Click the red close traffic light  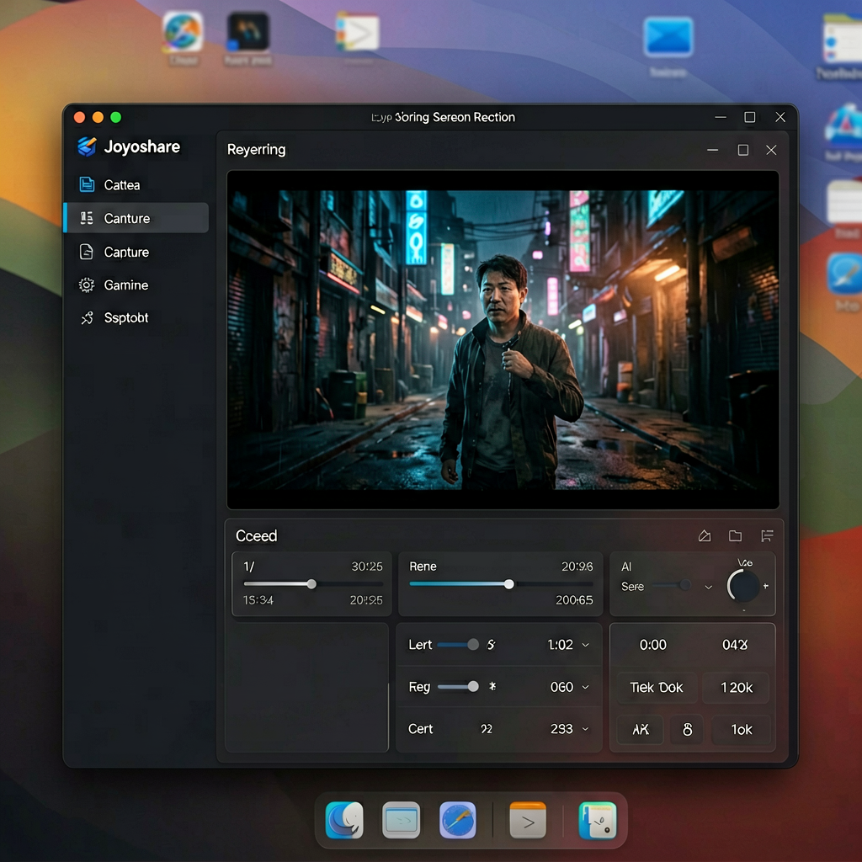coord(79,117)
